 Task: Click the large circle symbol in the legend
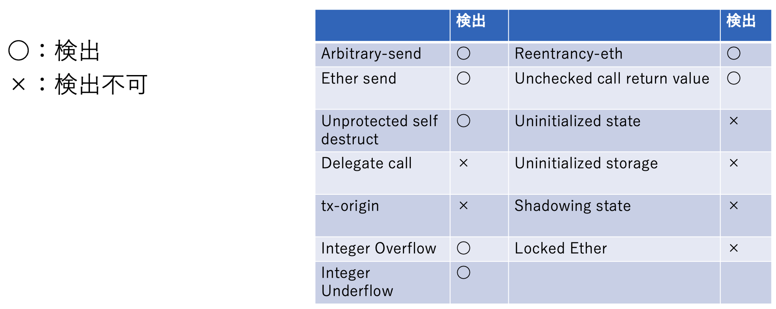click(19, 51)
